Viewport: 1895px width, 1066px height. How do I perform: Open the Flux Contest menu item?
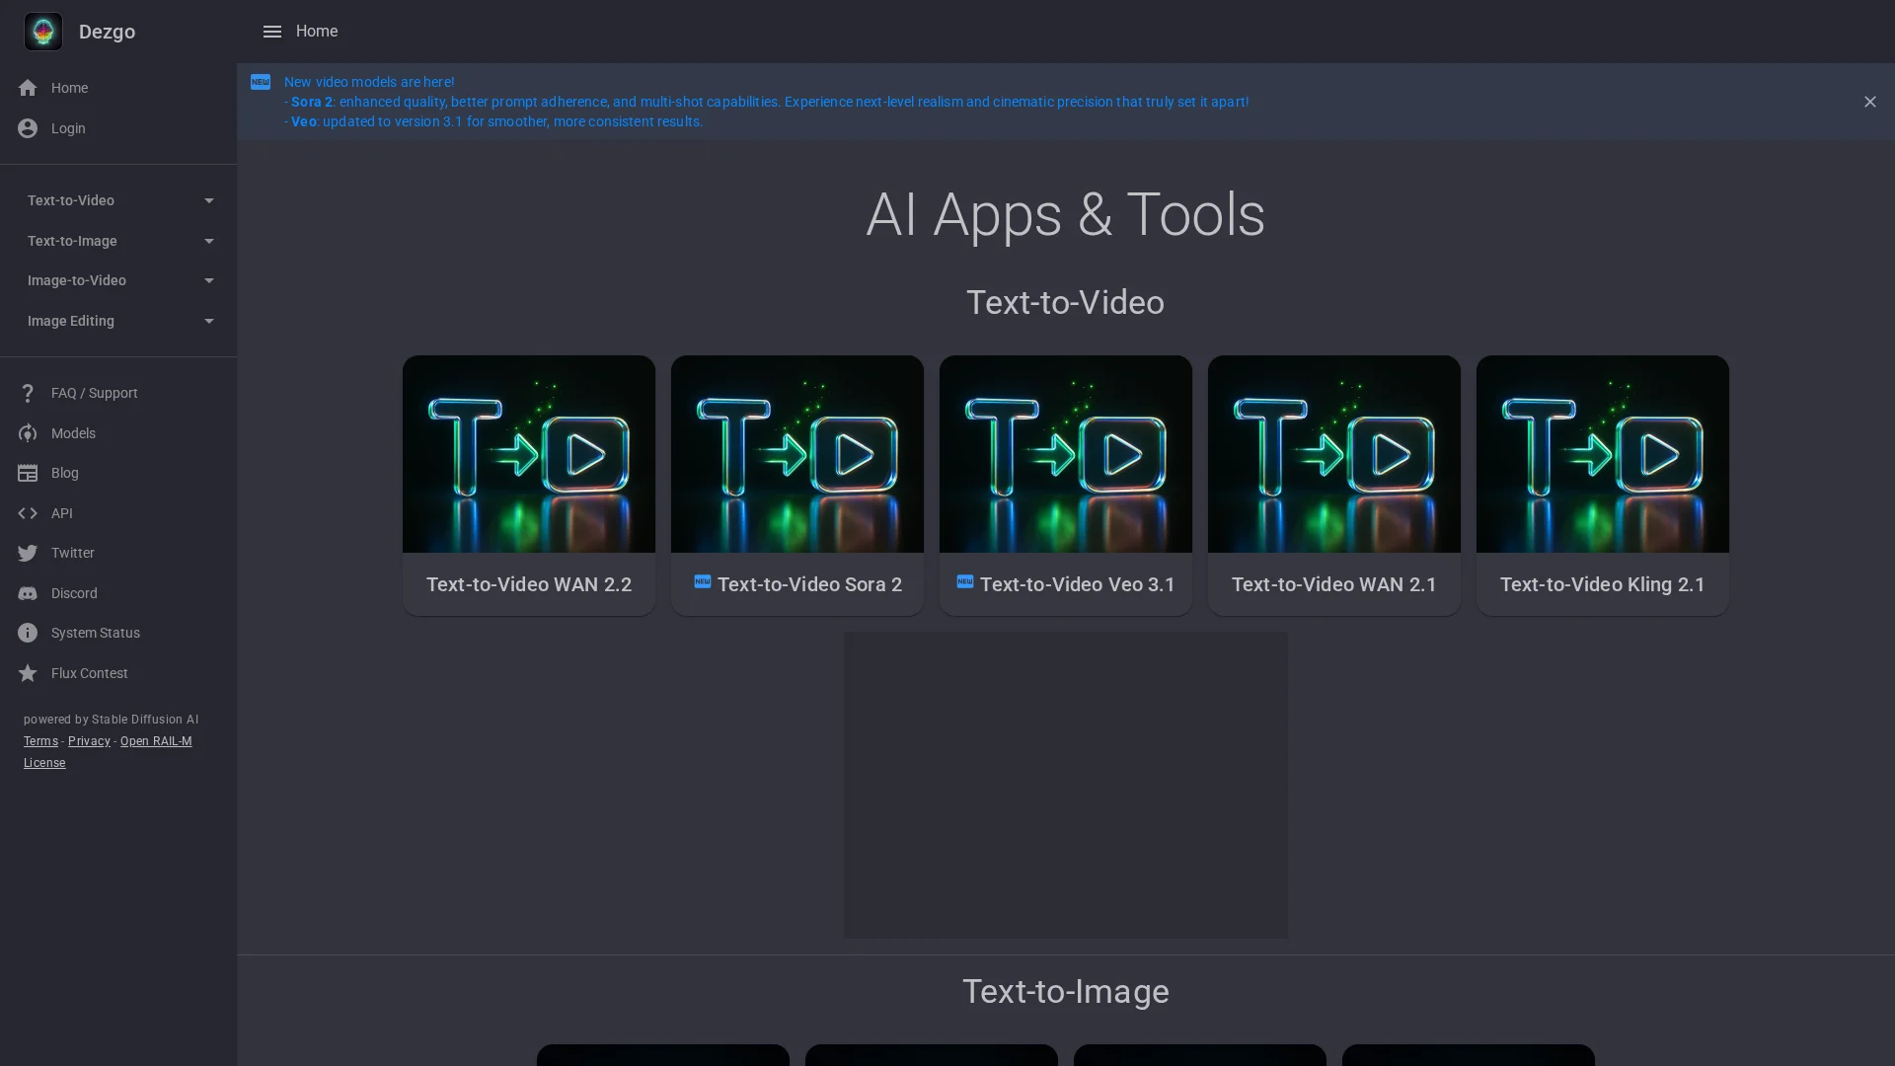(x=89, y=673)
